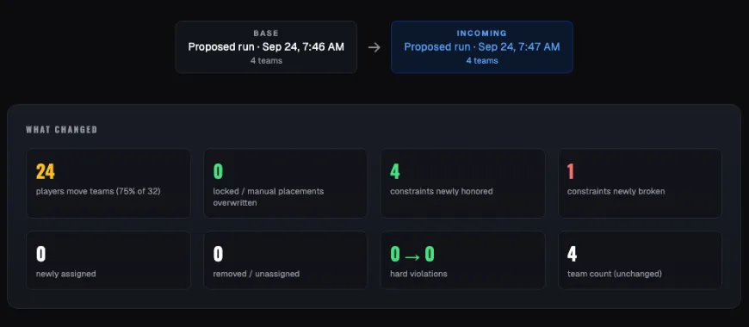749x327 pixels.
Task: Click the Sep 24, 7:47 AM run title
Action: pos(482,46)
